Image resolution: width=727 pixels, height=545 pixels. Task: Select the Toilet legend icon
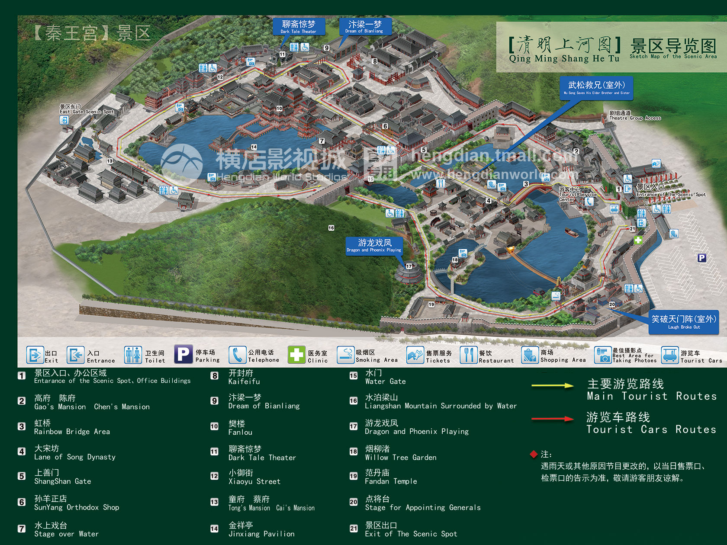[133, 355]
